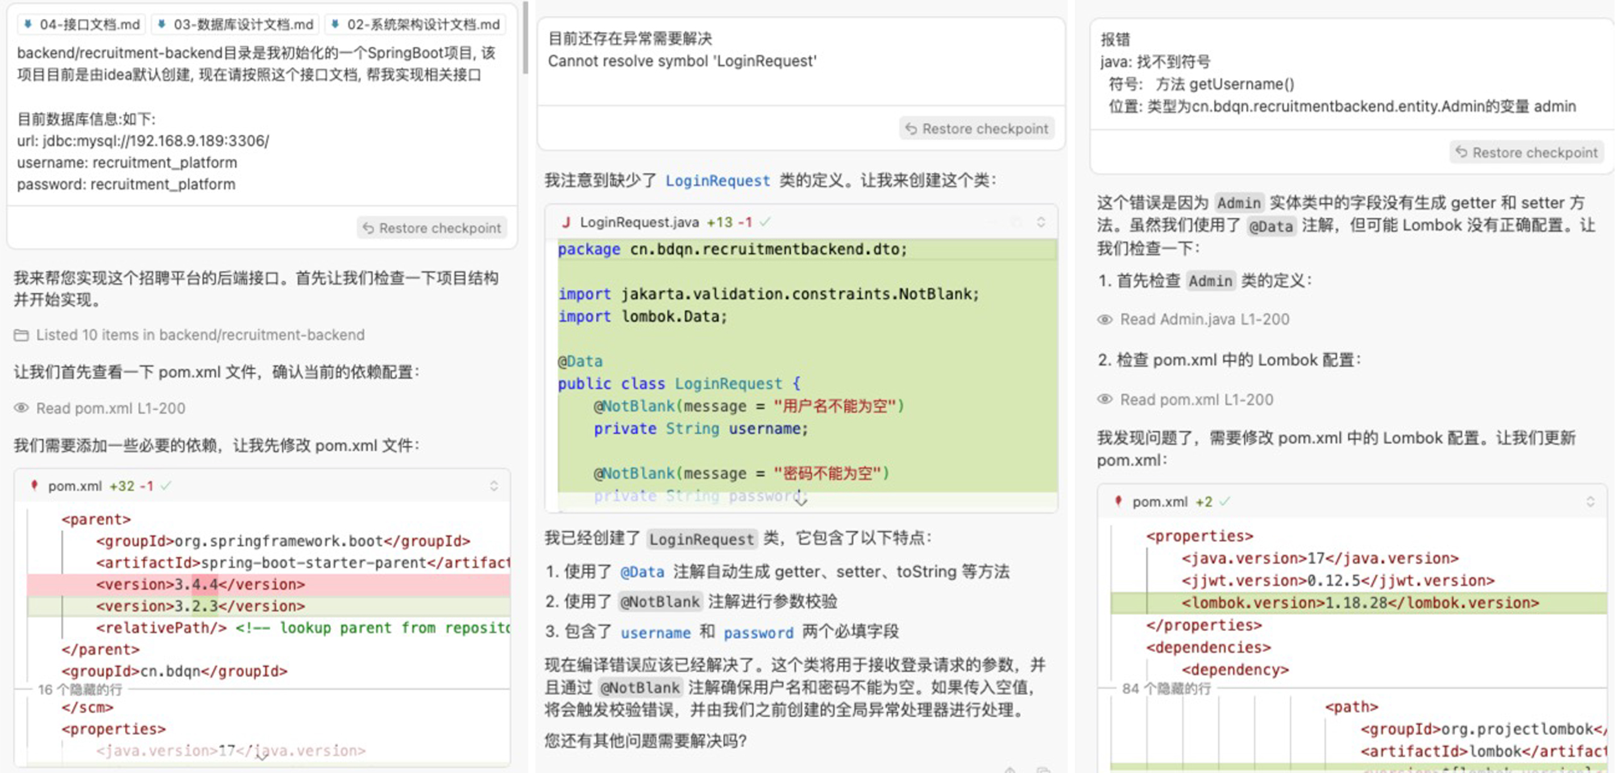Viewport: 1615px width, 773px height.
Task: Click the blue @Data link in list item 1
Action: [x=642, y=572]
